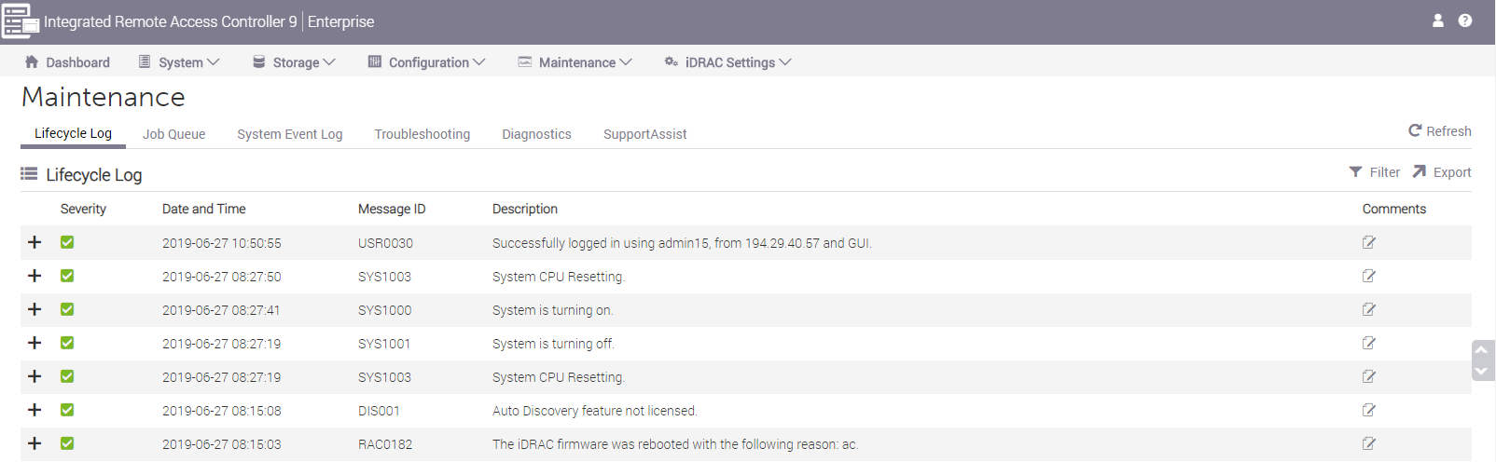Screen dimensions: 1496x462
Task: Export the Lifecycle Log
Action: pos(1442,172)
